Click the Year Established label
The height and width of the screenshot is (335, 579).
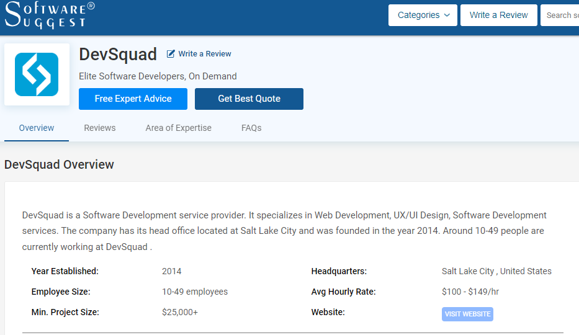[x=65, y=272]
